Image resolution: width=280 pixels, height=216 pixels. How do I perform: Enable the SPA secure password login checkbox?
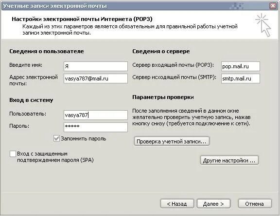13,154
